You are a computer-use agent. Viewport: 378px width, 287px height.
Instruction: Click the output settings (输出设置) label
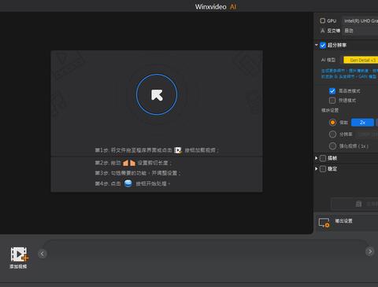point(343,221)
